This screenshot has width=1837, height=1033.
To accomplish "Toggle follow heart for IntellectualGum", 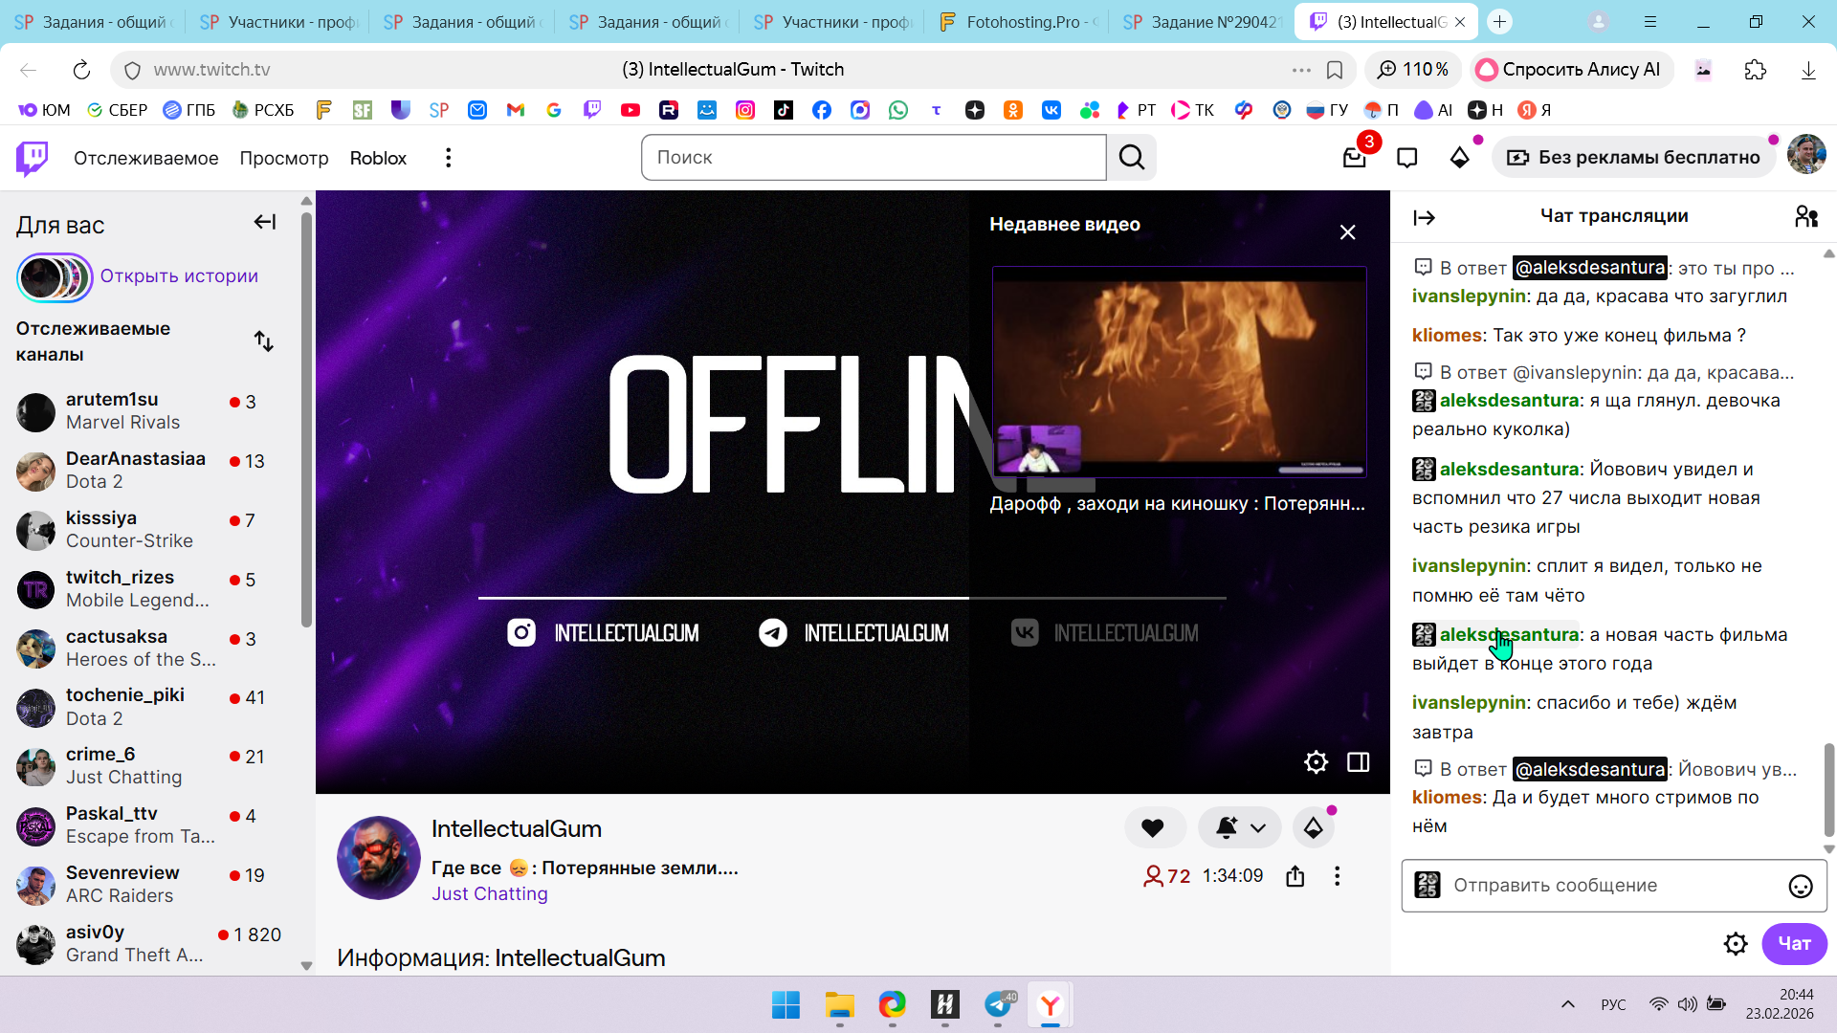I will coord(1153,827).
